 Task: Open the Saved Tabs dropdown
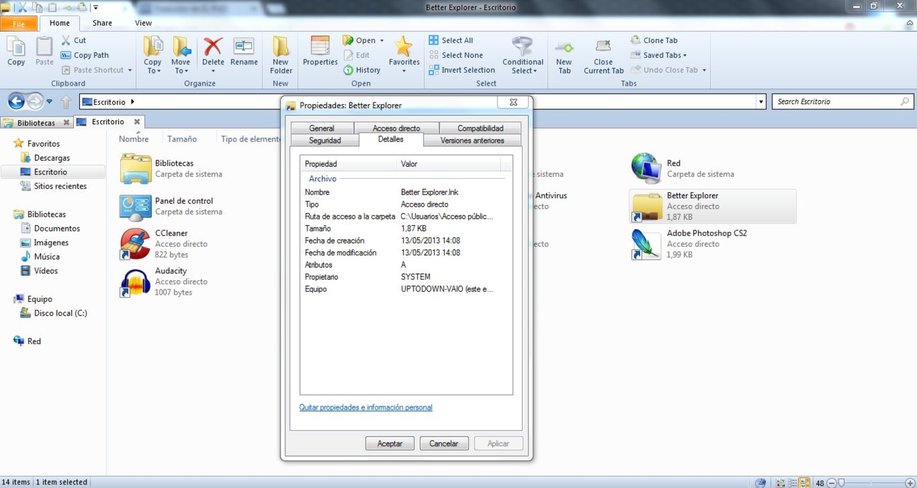point(665,55)
